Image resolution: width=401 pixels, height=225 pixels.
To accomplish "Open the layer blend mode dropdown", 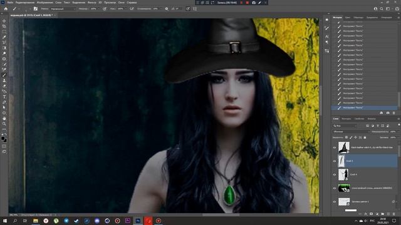I will pos(351,132).
